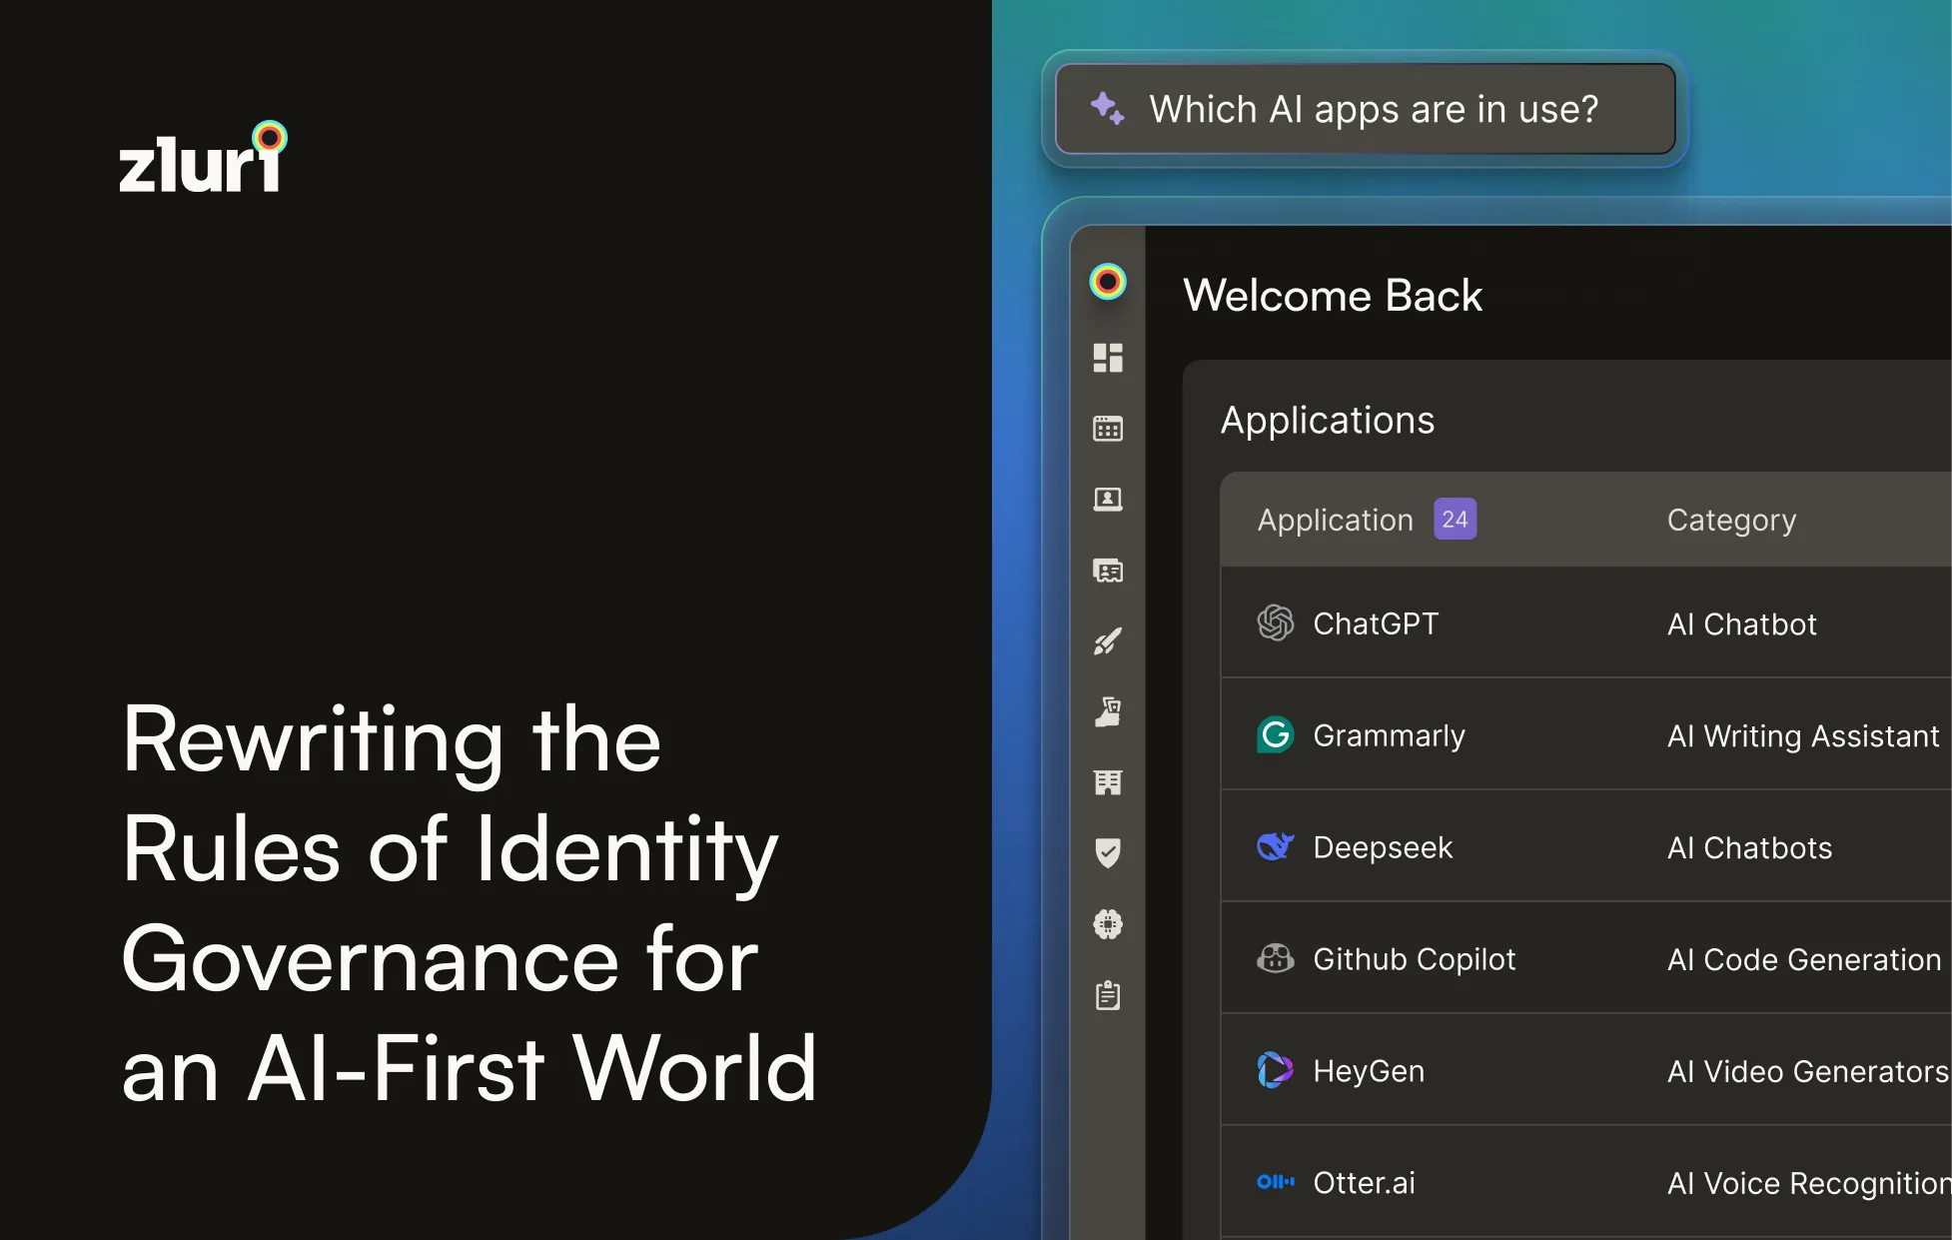Open the user laptop icon in sidebar
This screenshot has width=1952, height=1240.
pyautogui.click(x=1108, y=500)
